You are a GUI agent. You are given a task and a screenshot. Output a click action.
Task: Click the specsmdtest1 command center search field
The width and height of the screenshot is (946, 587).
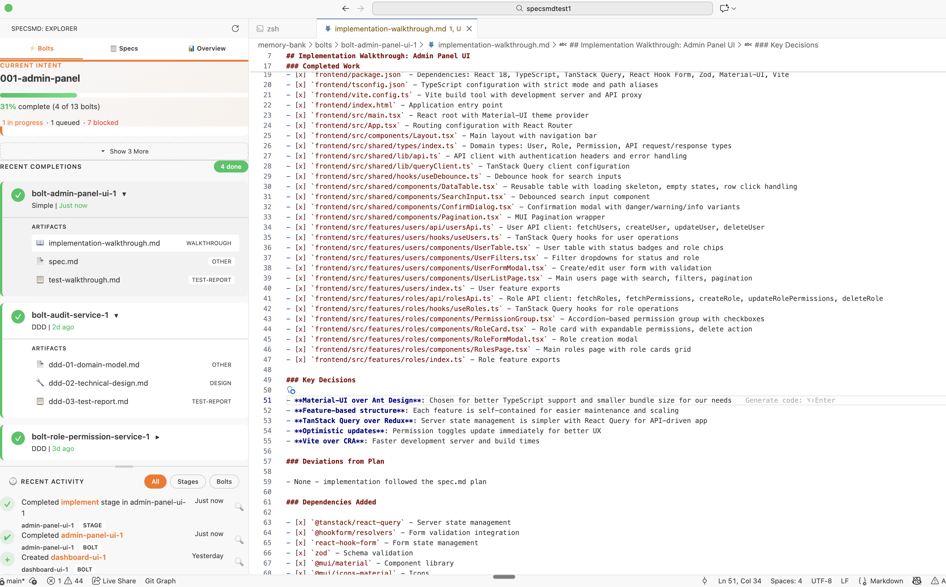coord(542,8)
